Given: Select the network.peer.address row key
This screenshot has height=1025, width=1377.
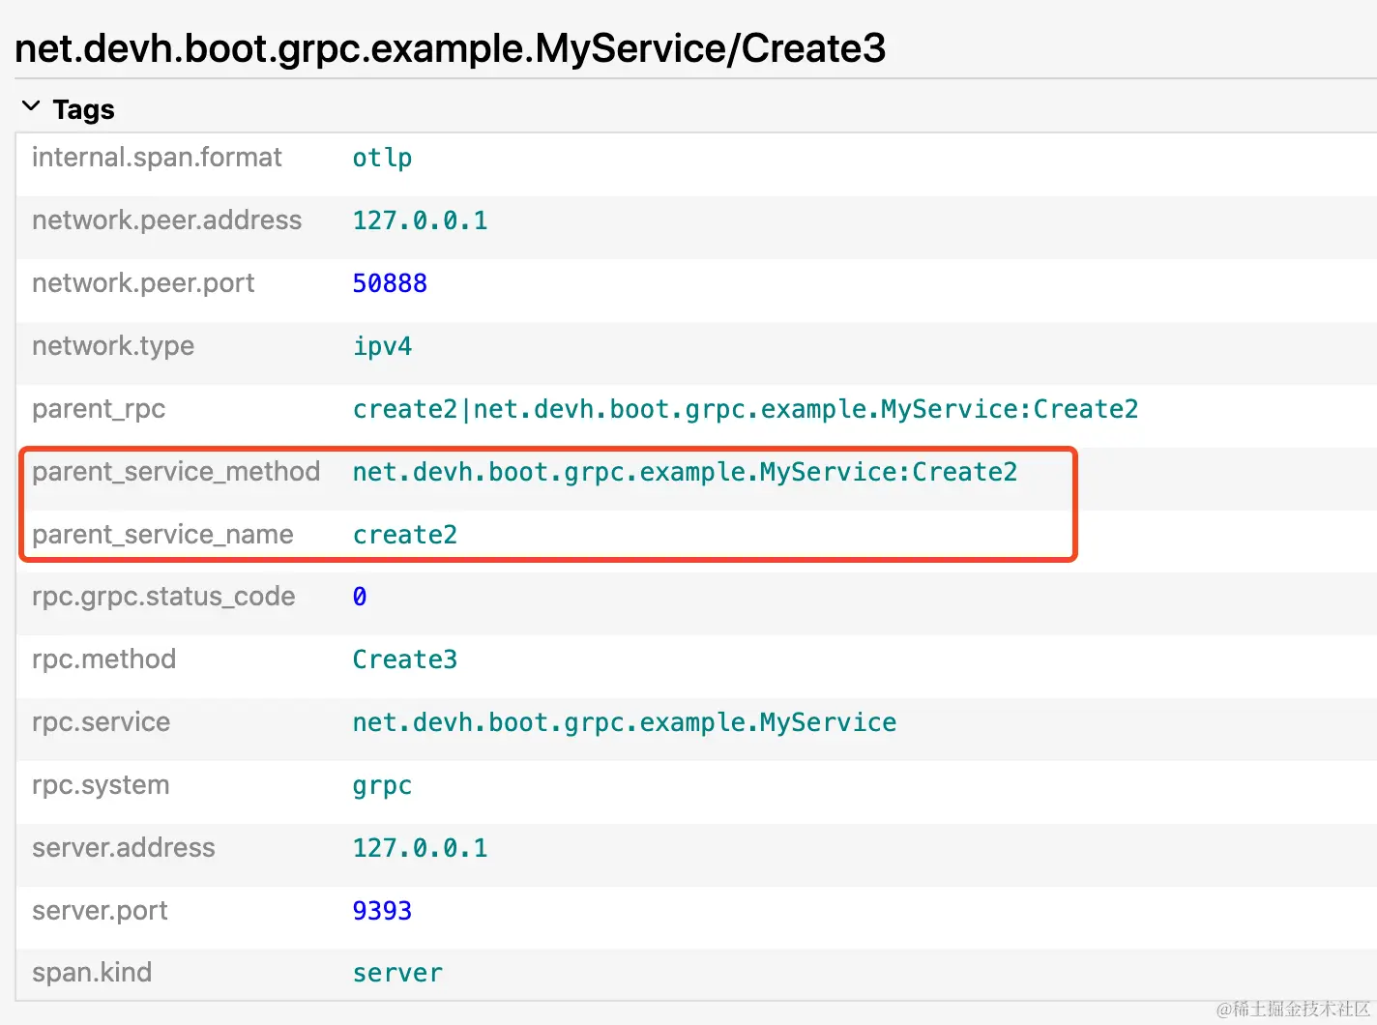Looking at the screenshot, I should click(166, 220).
